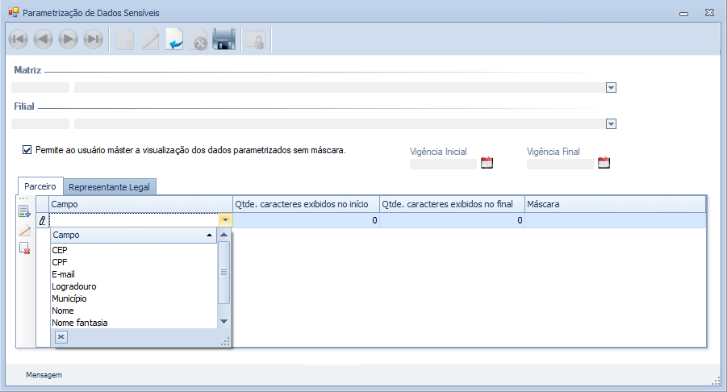
Task: Open the Vigência Final calendar picker
Action: pos(604,163)
